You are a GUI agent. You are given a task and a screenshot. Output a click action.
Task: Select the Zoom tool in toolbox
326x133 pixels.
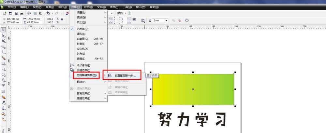(x=3, y=46)
